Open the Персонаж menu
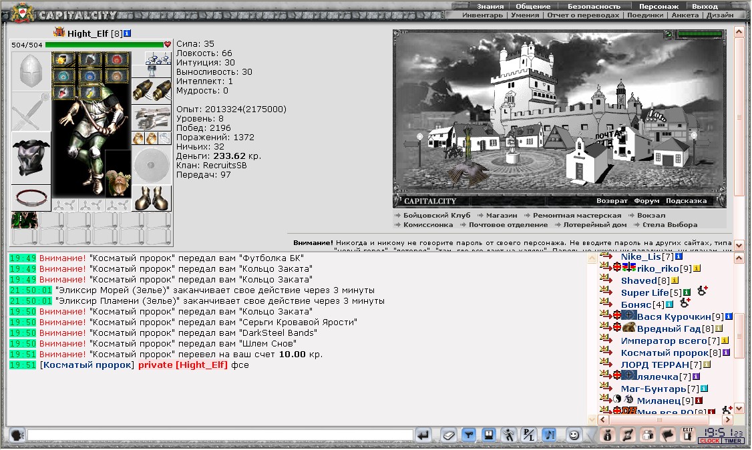 [x=659, y=6]
